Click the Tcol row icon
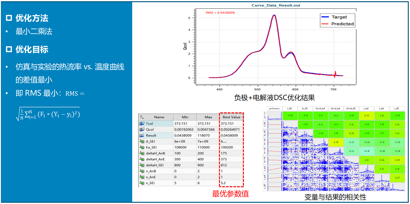 (142, 123)
